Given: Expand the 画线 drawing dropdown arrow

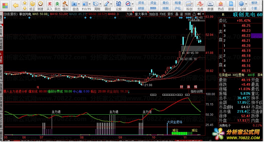Looking at the screenshot, I should tap(111, 4).
